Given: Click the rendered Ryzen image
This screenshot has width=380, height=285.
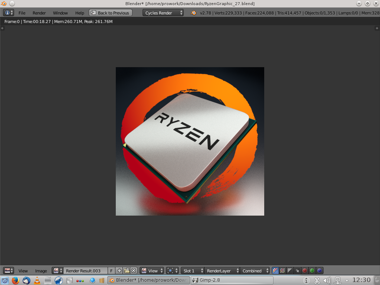Looking at the screenshot, I should (x=190, y=141).
